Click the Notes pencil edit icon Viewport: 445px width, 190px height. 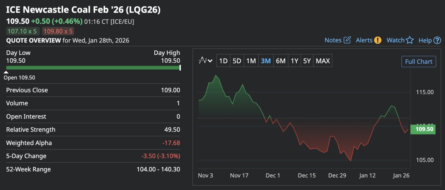coord(347,40)
